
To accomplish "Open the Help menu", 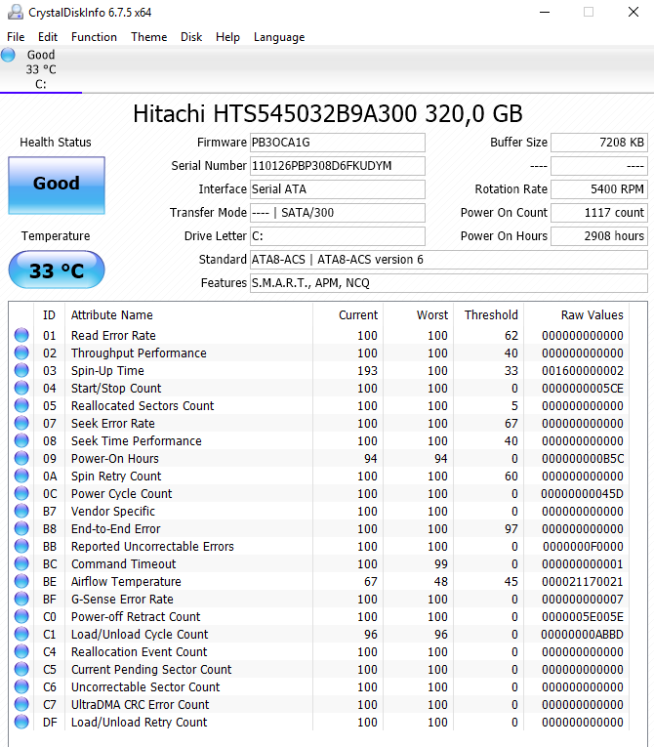I will (227, 37).
